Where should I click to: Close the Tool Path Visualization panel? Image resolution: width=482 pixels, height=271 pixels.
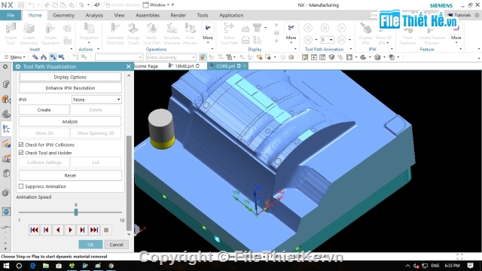pos(129,66)
